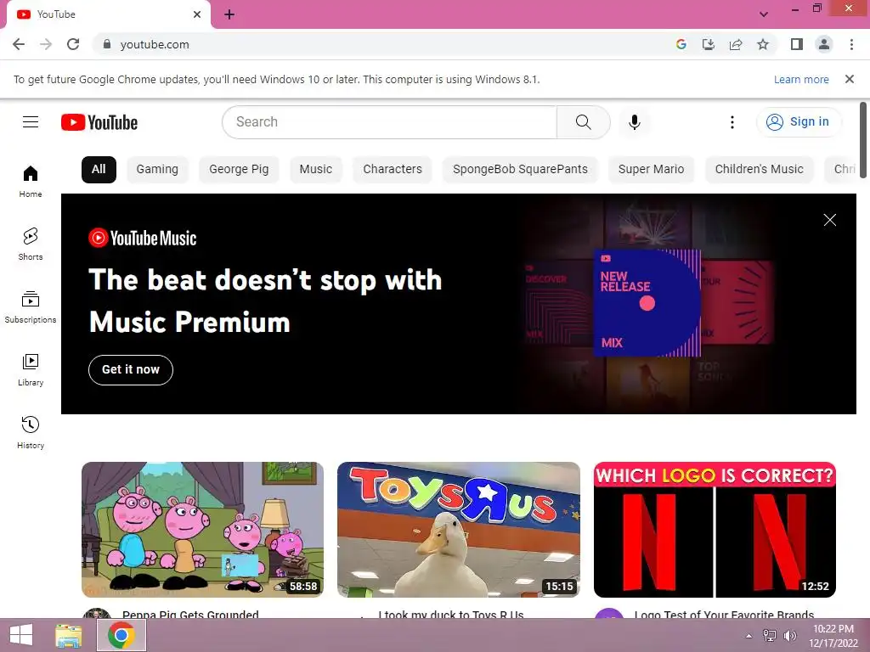The width and height of the screenshot is (870, 652).
Task: Toggle the browser side panel
Action: tap(797, 44)
